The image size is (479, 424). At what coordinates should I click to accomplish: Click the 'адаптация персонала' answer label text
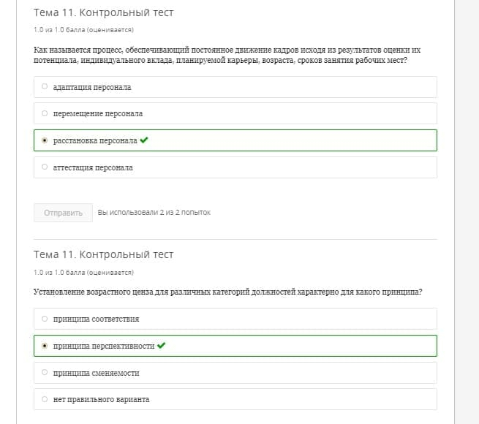click(x=92, y=87)
